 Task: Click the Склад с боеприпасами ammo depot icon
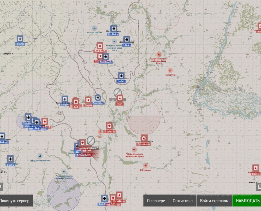click(x=40, y=156)
